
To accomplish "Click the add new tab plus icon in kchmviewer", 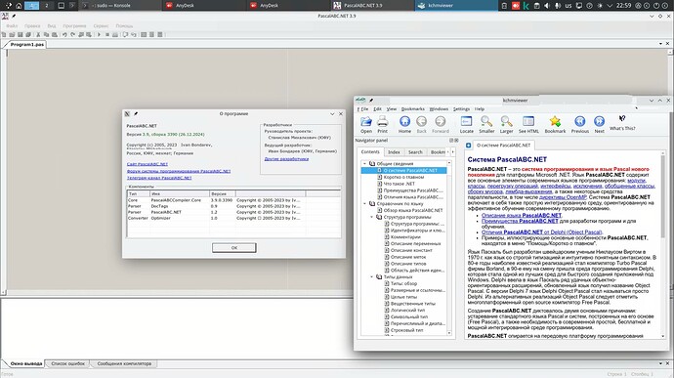I will click(x=469, y=146).
